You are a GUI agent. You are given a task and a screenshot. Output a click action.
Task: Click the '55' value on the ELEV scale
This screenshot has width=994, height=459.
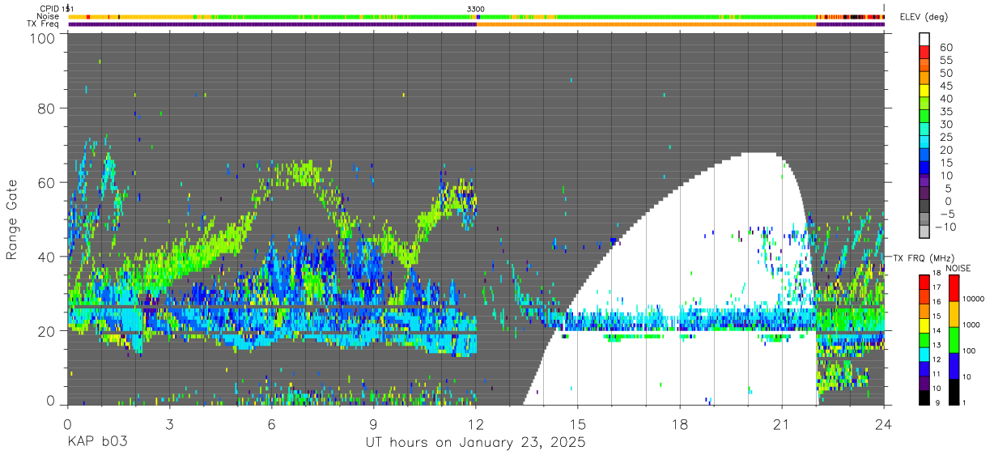(x=945, y=61)
